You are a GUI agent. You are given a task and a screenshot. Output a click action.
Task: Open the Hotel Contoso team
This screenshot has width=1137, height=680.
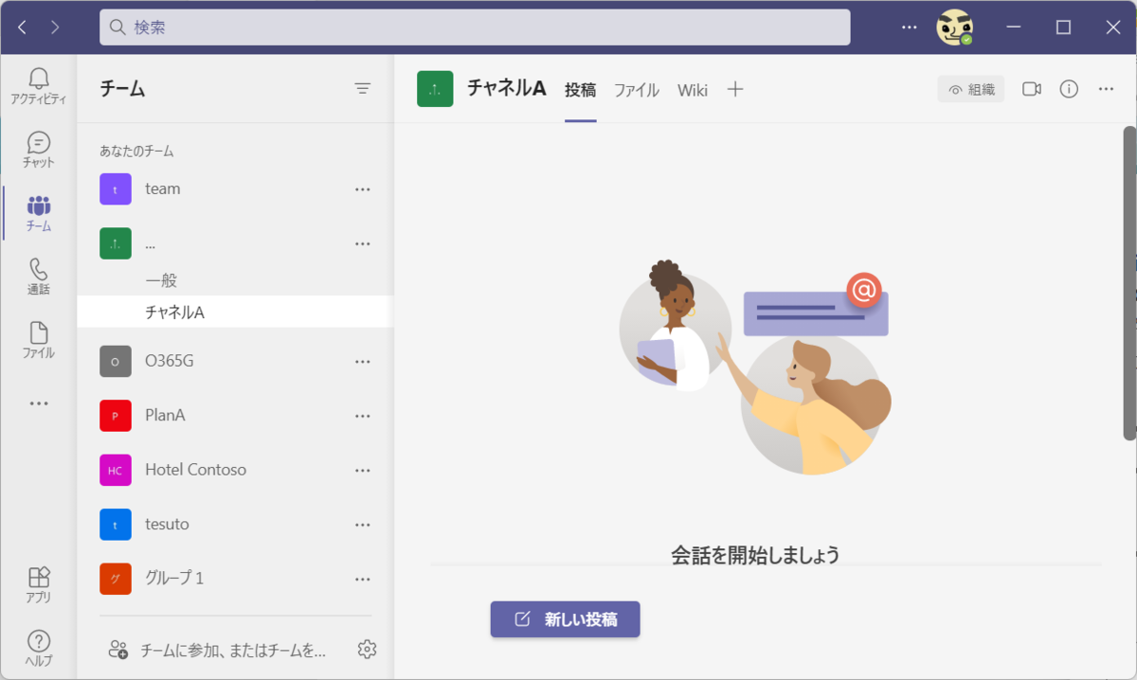tap(235, 471)
